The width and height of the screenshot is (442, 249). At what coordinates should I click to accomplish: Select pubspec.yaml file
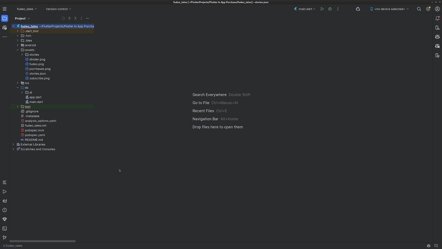point(35,135)
